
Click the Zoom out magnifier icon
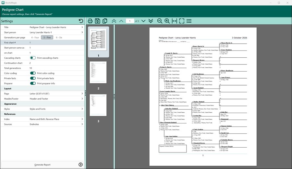coord(160,21)
